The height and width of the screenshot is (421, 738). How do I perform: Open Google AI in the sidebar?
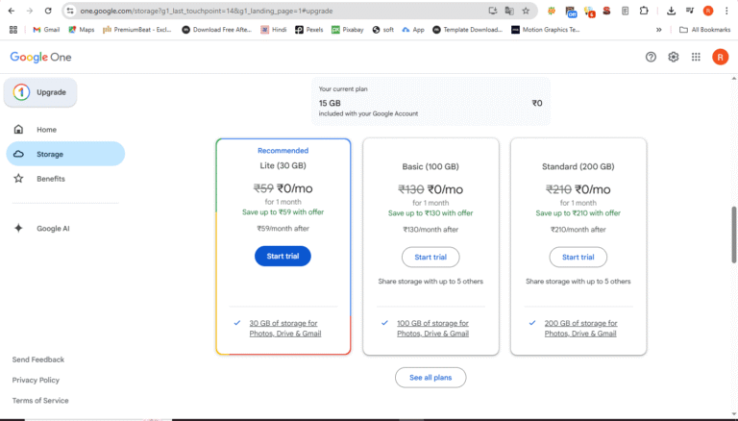(53, 229)
